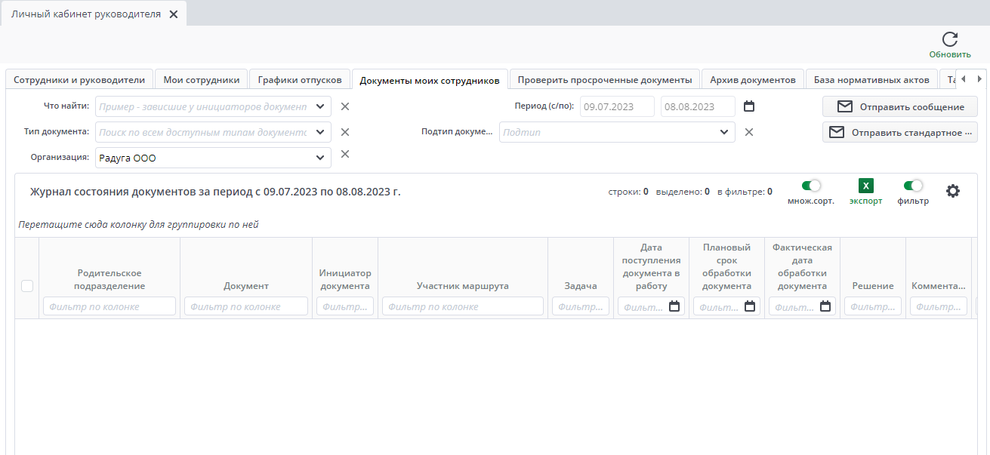Expand the Что найти dropdown
The height and width of the screenshot is (455, 990).
(x=320, y=106)
